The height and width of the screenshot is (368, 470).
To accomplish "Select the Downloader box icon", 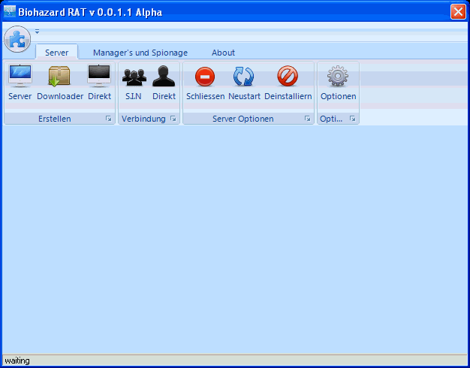I will (59, 77).
